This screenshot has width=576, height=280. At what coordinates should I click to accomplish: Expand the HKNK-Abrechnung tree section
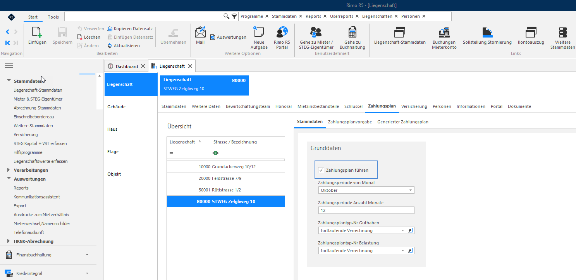[9, 241]
